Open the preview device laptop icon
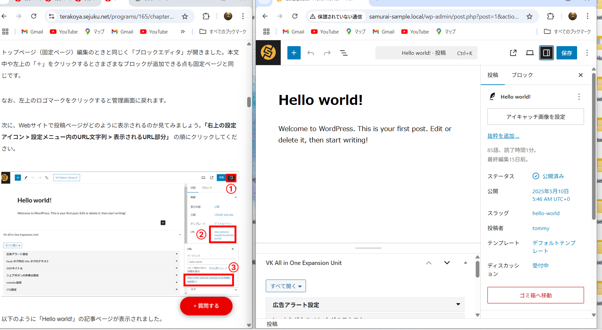602x330 pixels. click(530, 53)
